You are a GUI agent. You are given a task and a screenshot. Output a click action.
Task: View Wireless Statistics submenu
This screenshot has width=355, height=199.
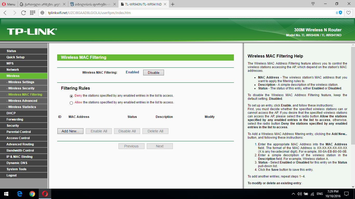24,107
